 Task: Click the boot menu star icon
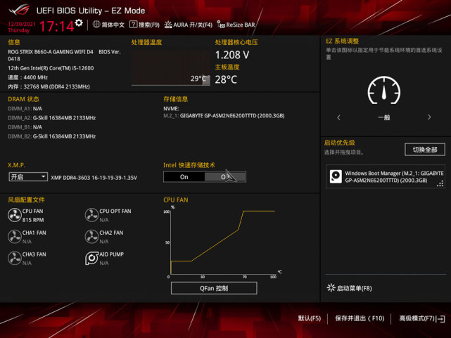(x=331, y=287)
